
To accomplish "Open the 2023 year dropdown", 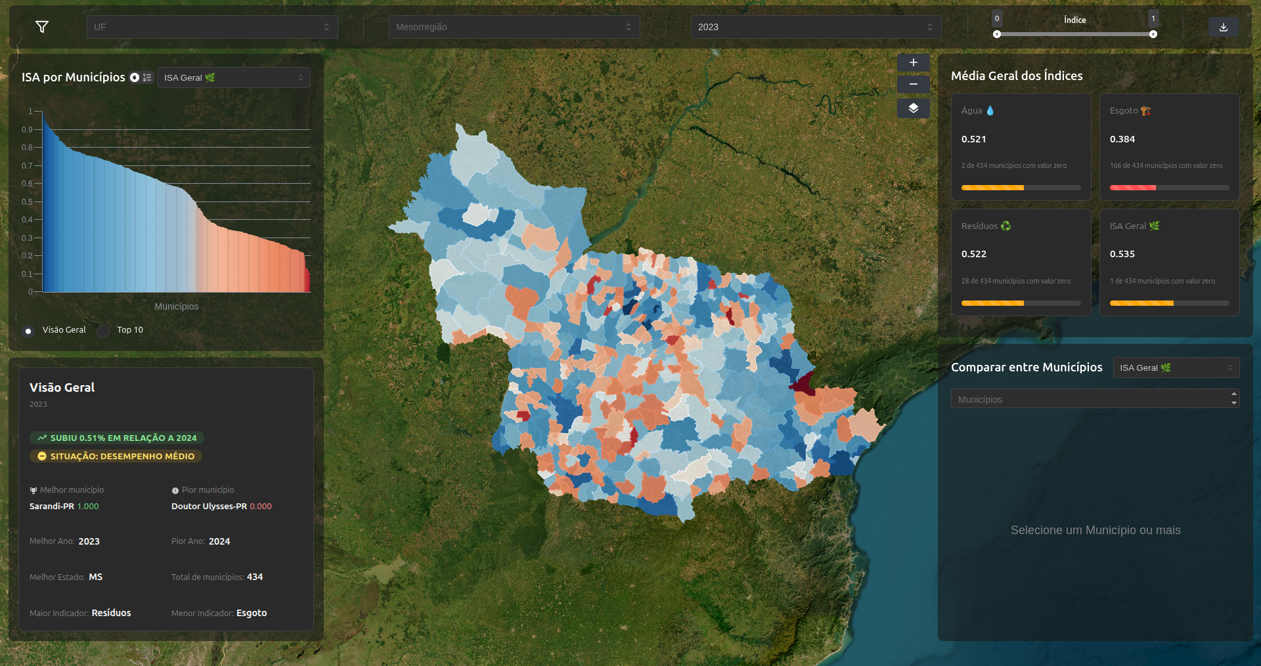I will point(816,27).
